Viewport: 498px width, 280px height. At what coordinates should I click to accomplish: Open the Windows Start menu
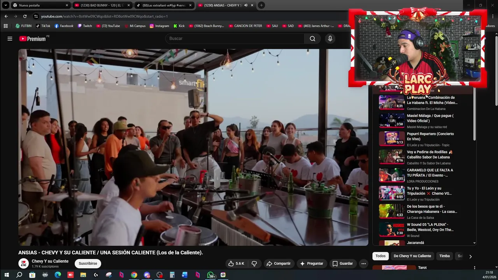(7, 275)
